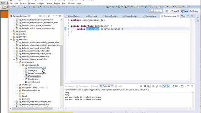
Task: Open the Tasks view tab
Action: (118, 86)
